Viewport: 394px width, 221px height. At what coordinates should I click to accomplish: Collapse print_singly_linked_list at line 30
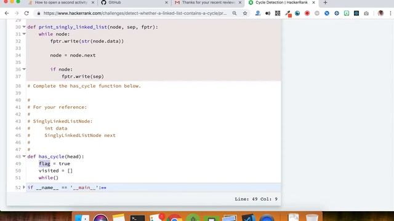pyautogui.click(x=24, y=26)
